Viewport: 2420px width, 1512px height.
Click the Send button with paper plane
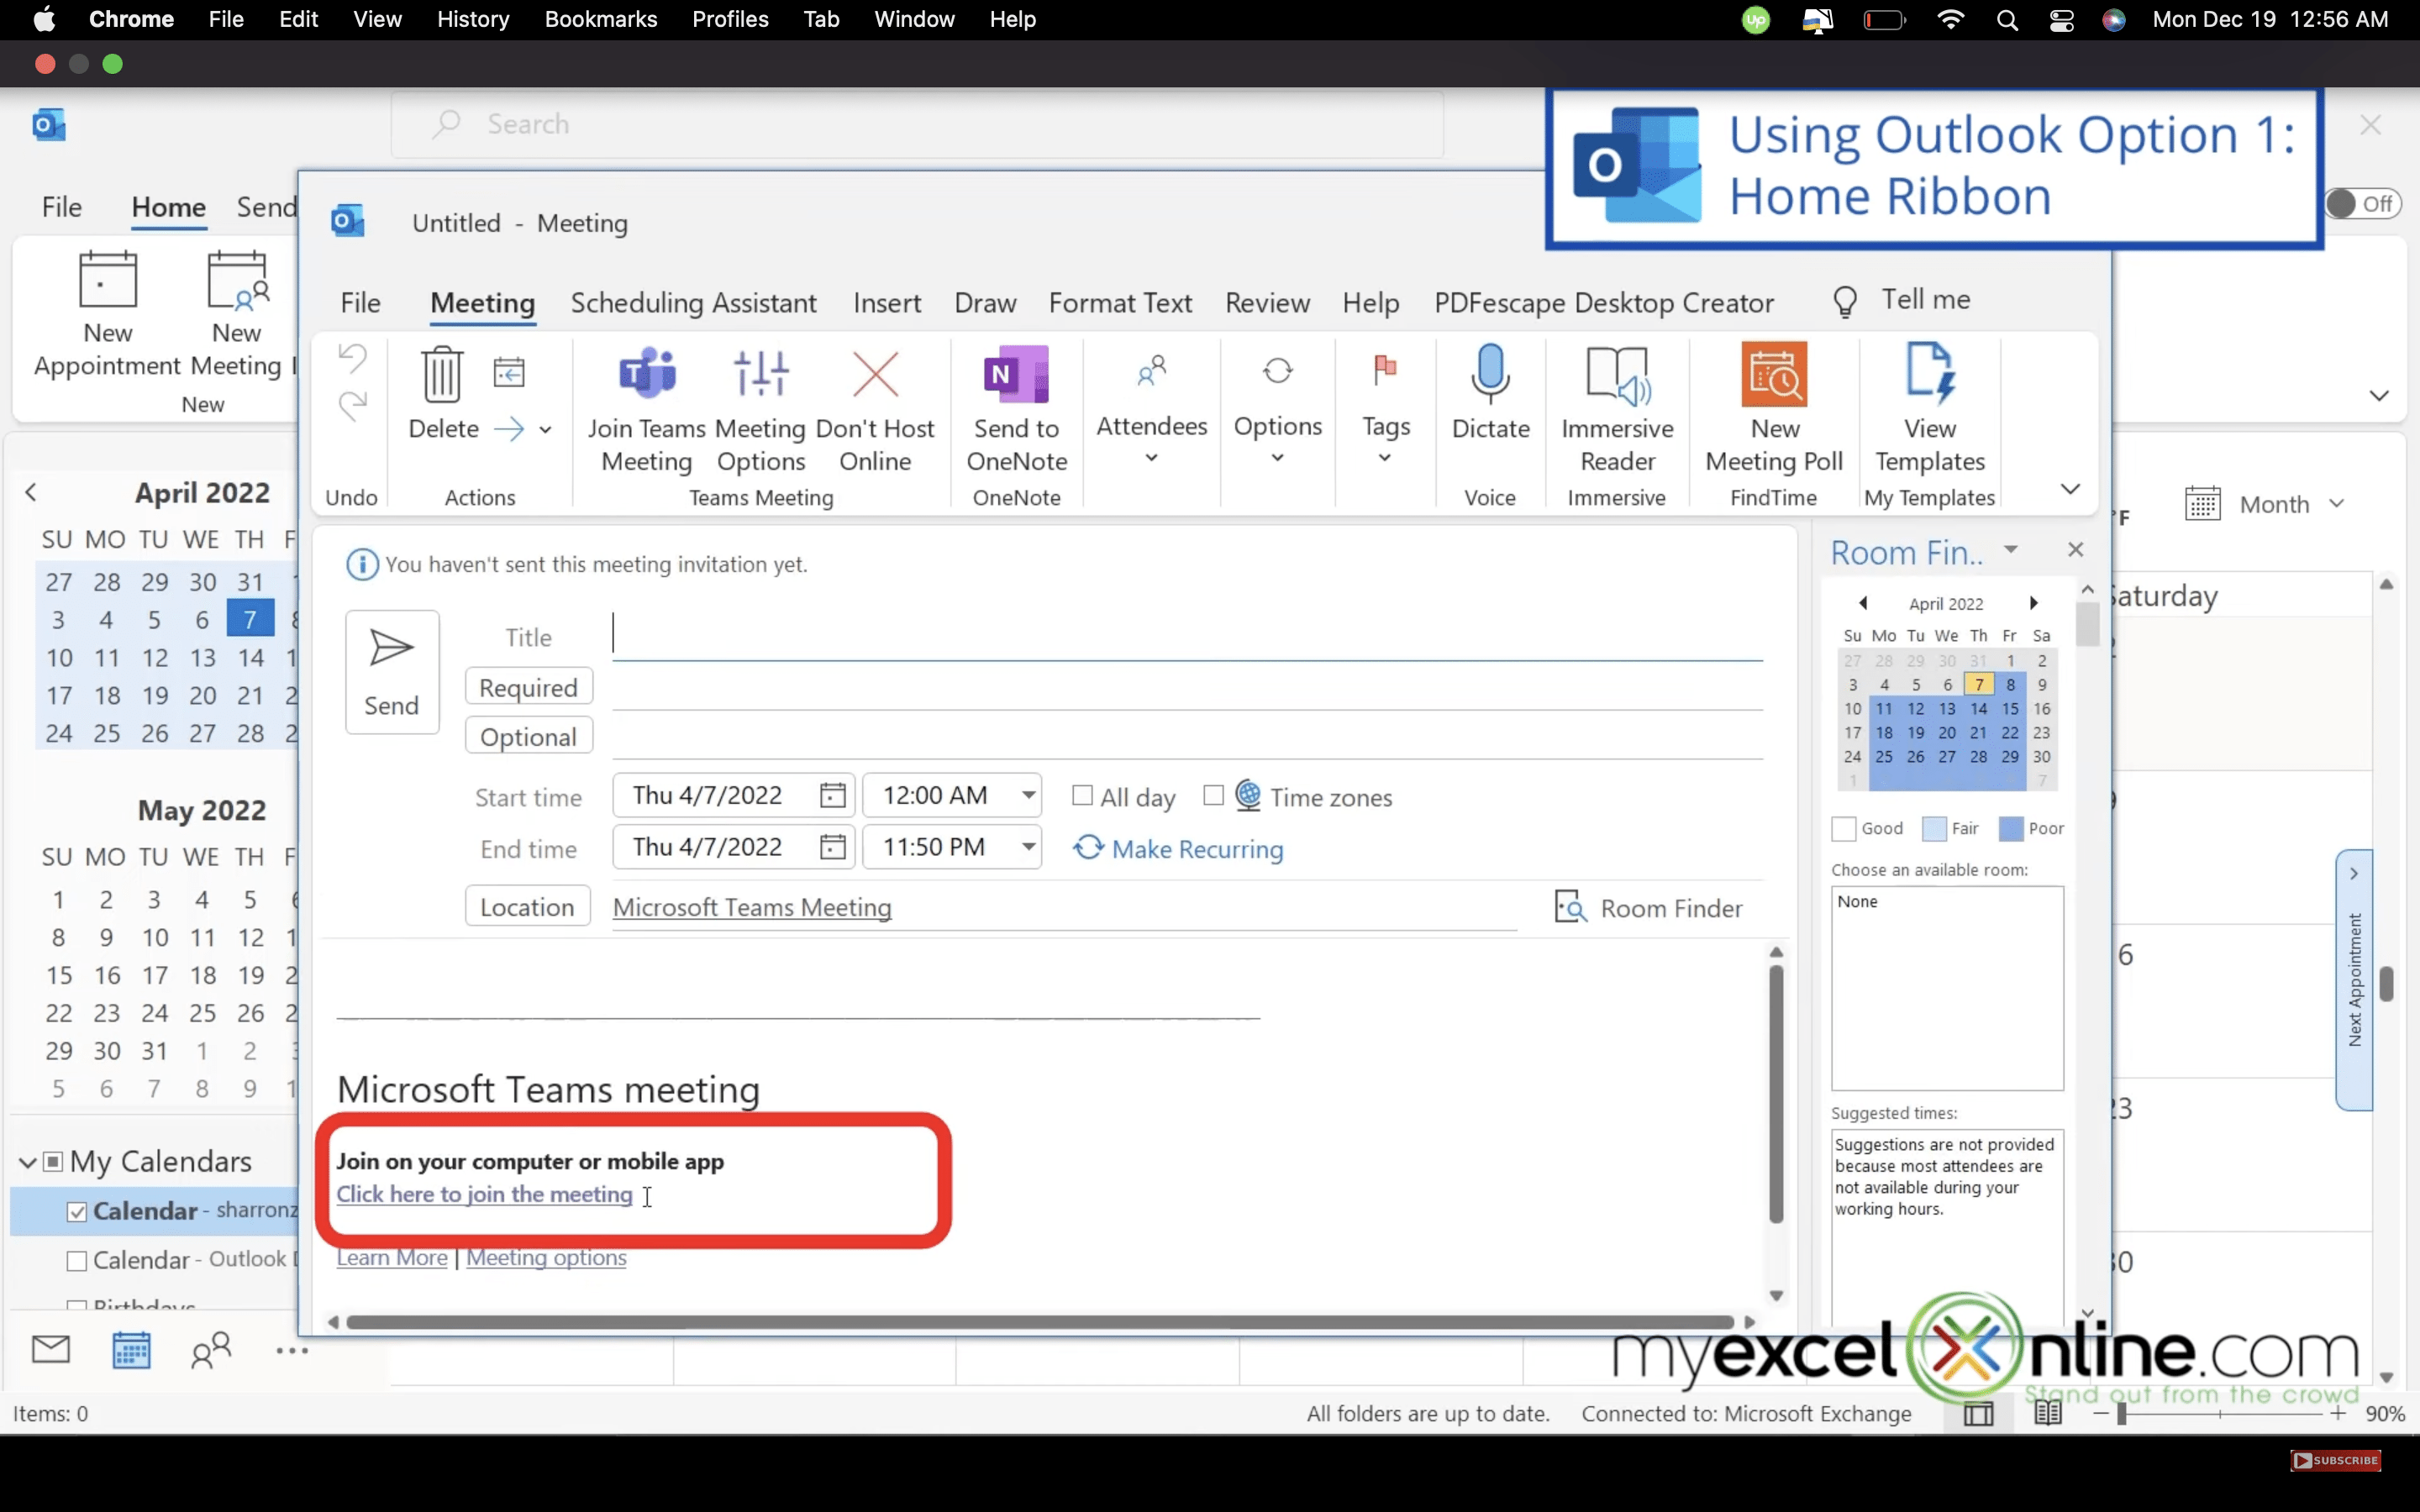(x=392, y=672)
